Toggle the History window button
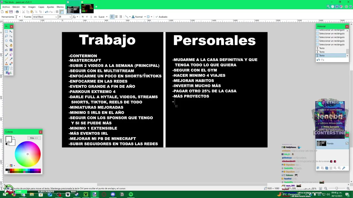 coord(333,7)
